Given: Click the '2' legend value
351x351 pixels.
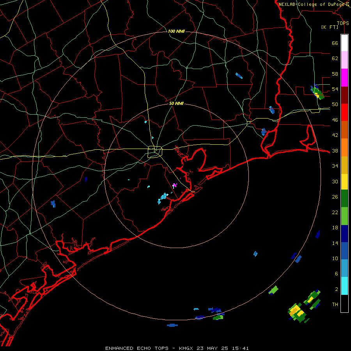Looking at the screenshot, I should pos(337,289).
